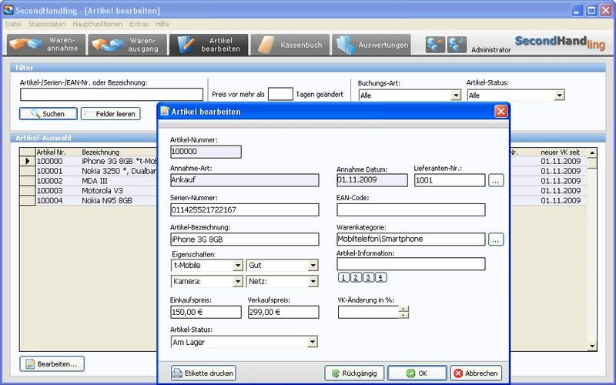Click the Artikel-Bezeichnung field
The height and width of the screenshot is (385, 616).
click(244, 239)
